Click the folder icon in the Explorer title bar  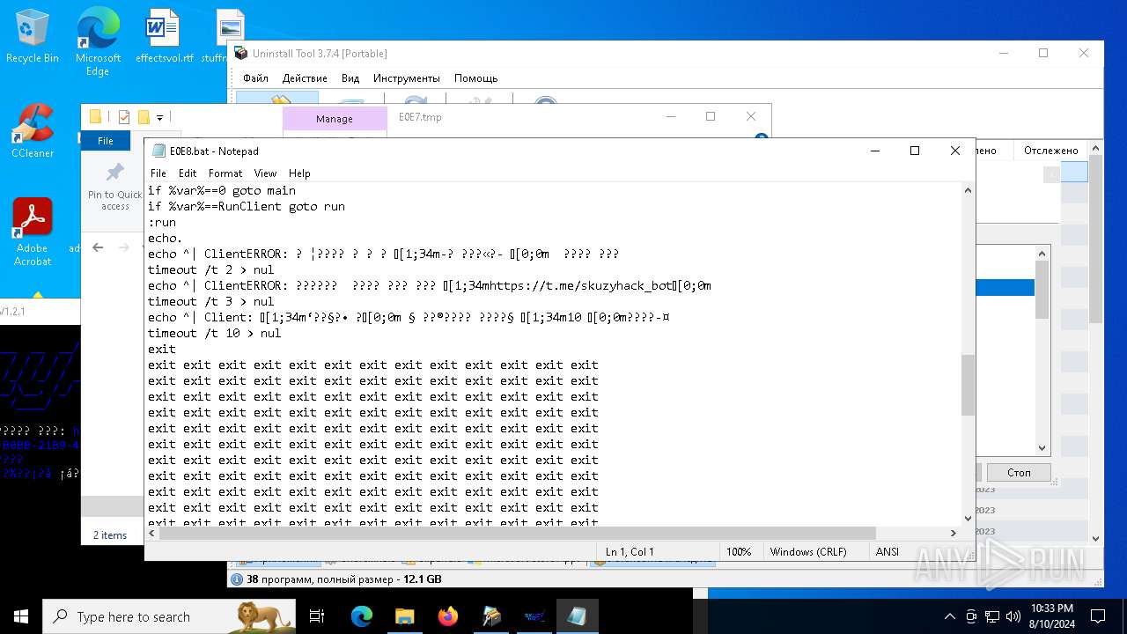[95, 117]
